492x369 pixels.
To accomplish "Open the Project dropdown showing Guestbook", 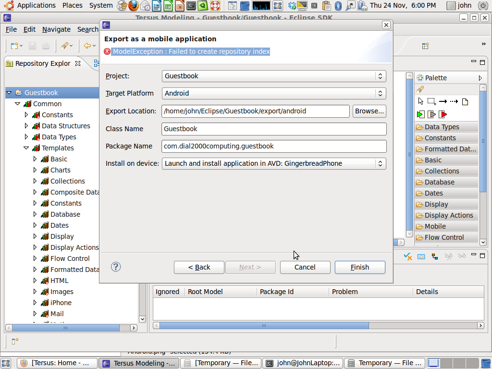I will point(274,76).
